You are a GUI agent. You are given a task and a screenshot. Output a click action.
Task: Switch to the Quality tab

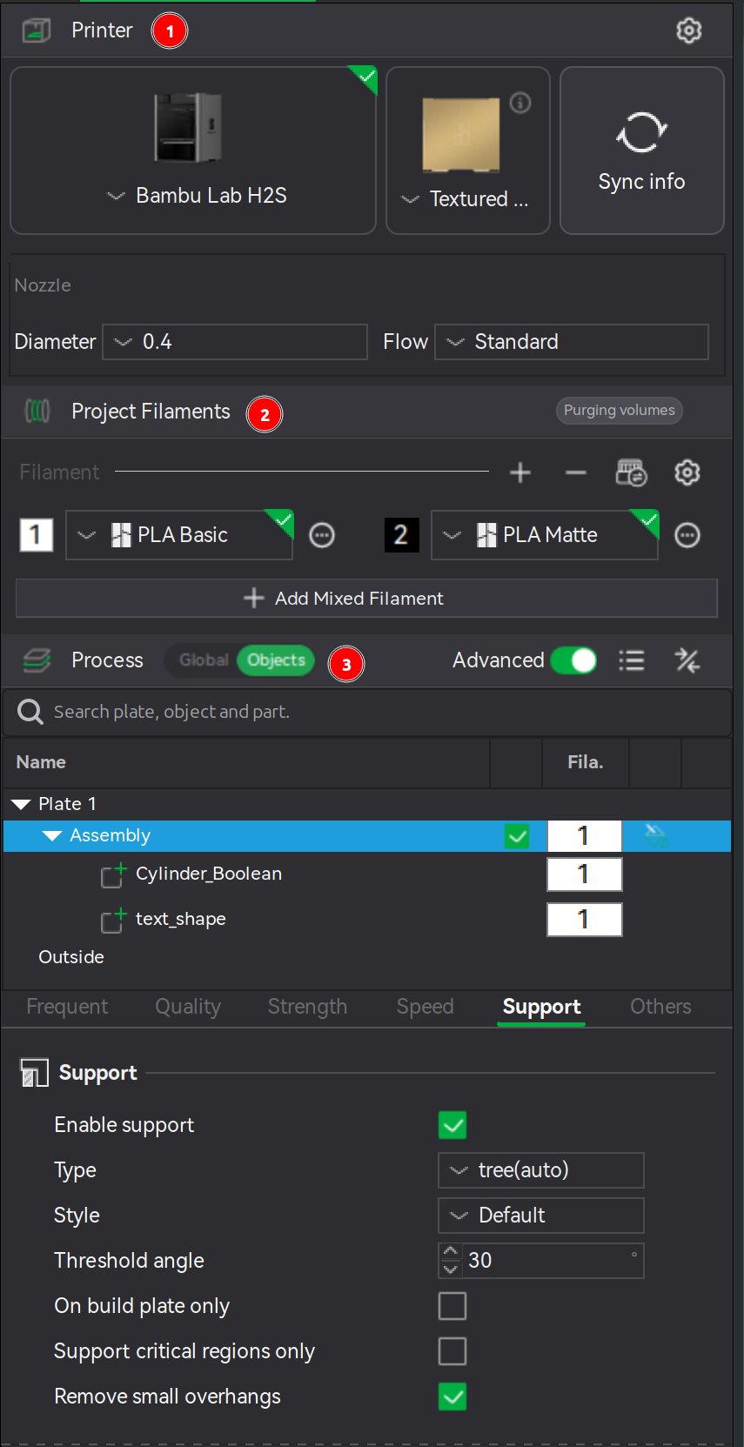[188, 1007]
